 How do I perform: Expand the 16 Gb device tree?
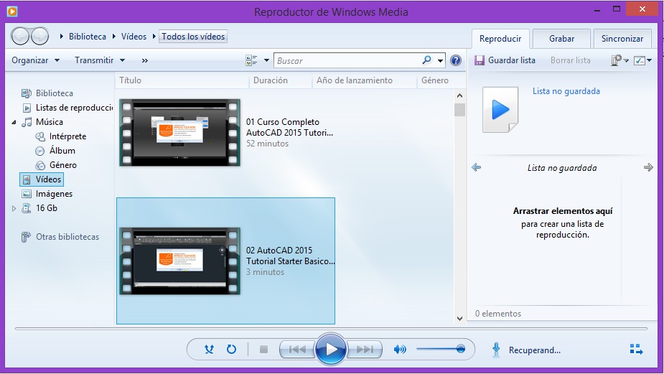(14, 209)
